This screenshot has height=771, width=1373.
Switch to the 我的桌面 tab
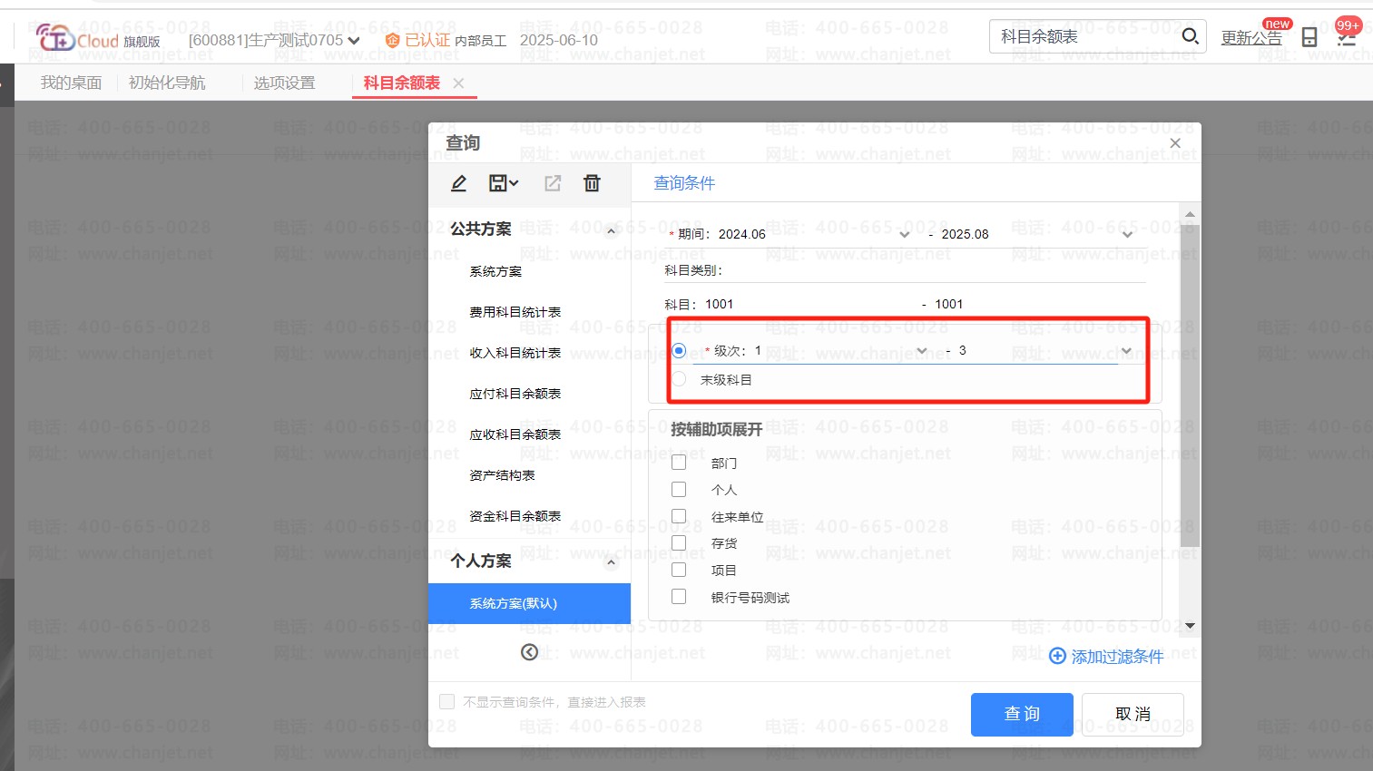coord(71,83)
